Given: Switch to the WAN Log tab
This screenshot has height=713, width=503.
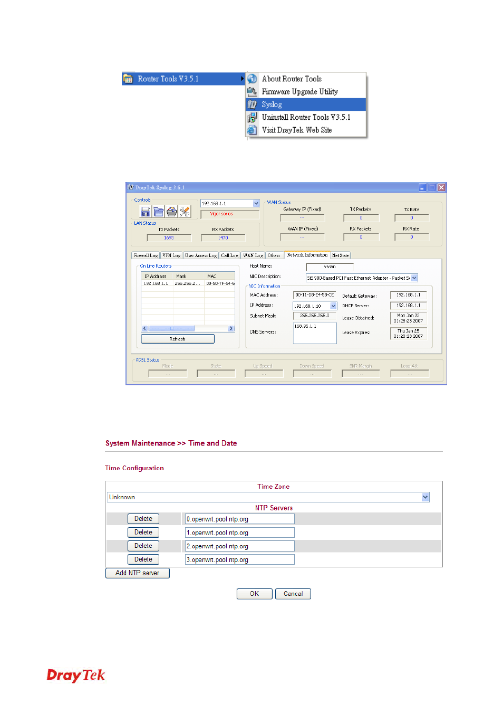Looking at the screenshot, I should click(x=253, y=255).
